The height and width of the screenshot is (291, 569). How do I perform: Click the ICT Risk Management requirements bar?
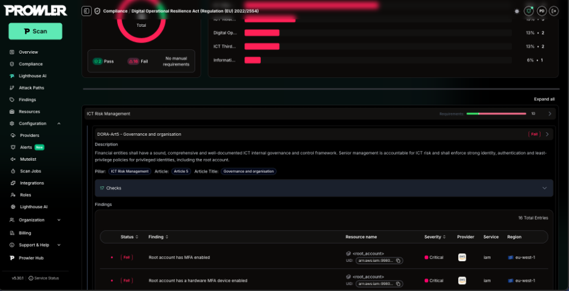pos(496,114)
